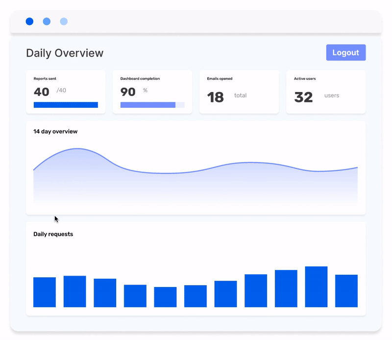
Task: Click the middle window control dot
Action: 47,22
